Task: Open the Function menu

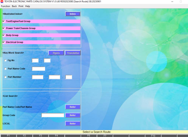Action: [6, 6]
